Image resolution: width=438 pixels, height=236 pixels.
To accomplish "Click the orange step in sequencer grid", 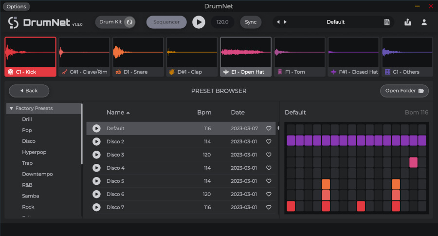I will tap(326, 184).
